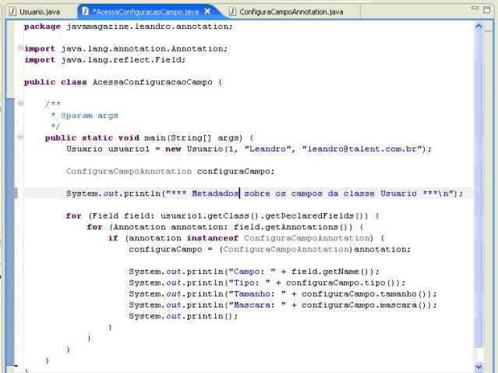Image resolution: width=498 pixels, height=373 pixels.
Task: Switch to the Usuario.java tab title
Action: 39,12
